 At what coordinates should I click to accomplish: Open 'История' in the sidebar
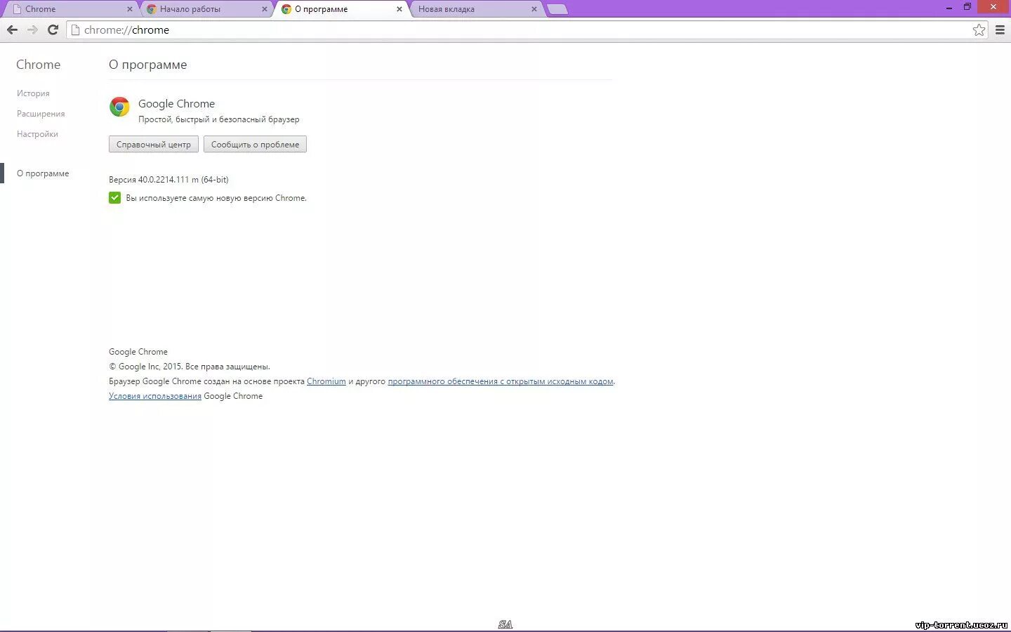tap(33, 93)
